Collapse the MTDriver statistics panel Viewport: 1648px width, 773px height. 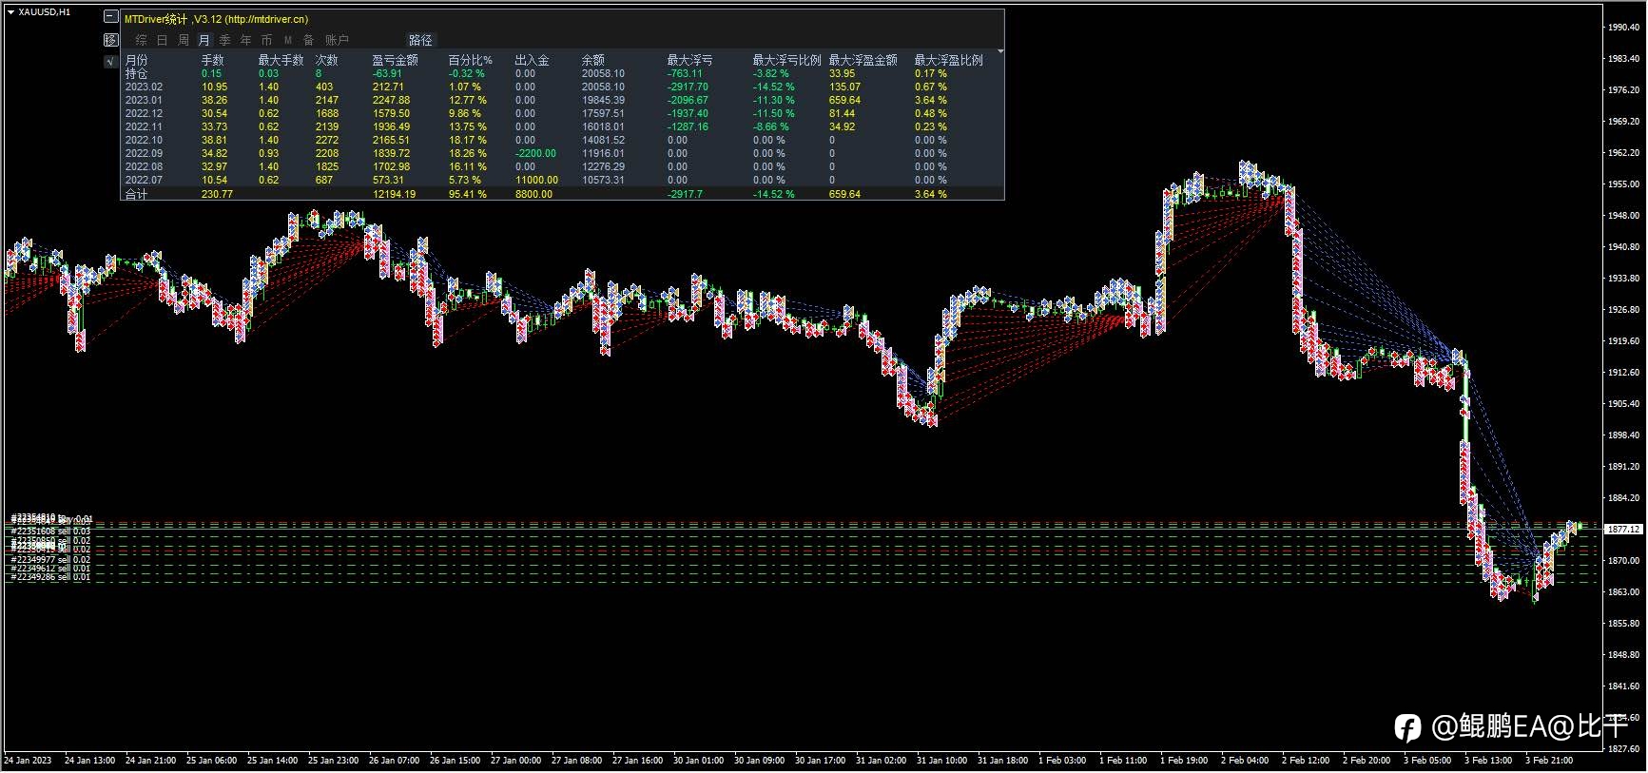pyautogui.click(x=111, y=18)
